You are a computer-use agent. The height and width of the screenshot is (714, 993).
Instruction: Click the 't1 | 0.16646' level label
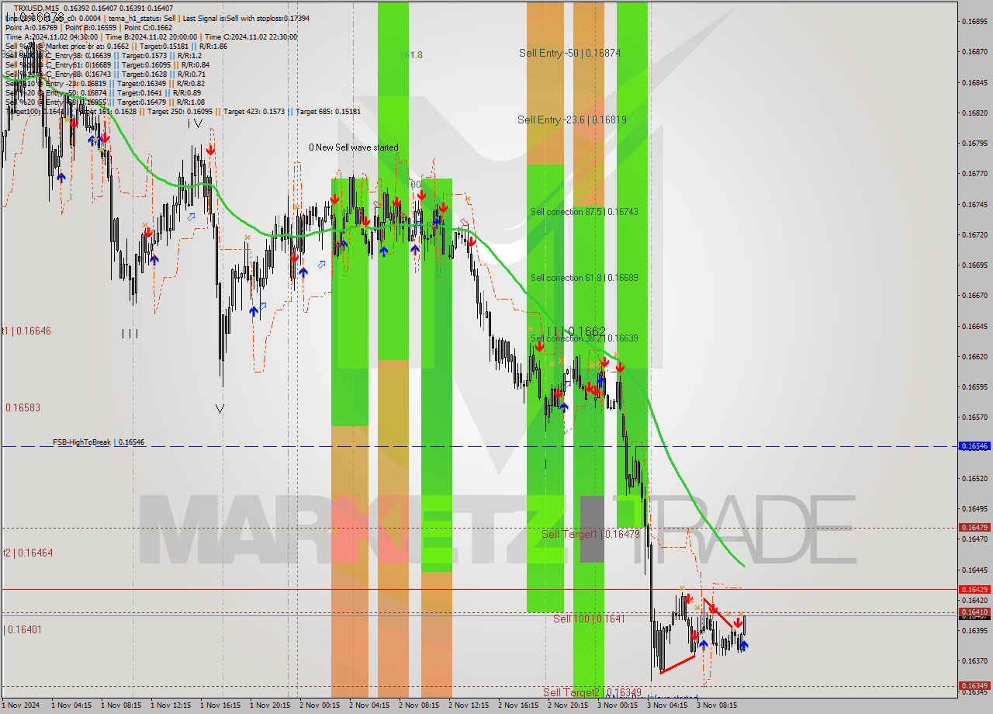[x=26, y=331]
